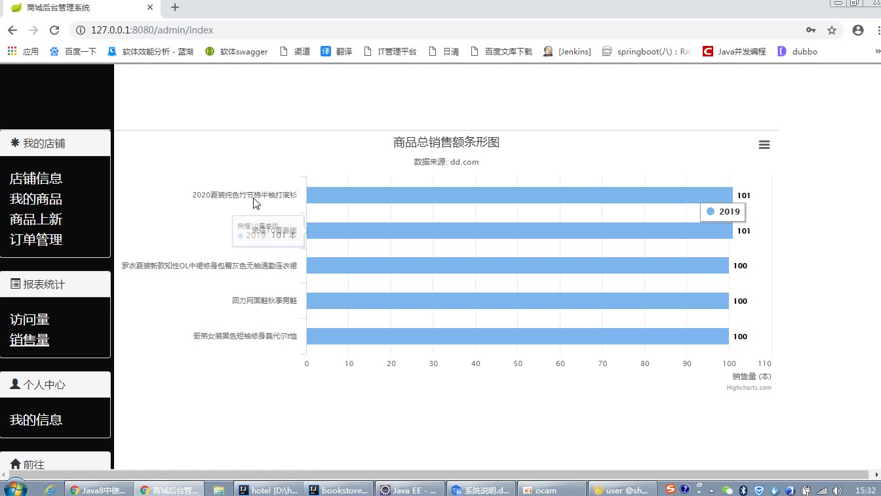This screenshot has width=881, height=496.
Task: Expand the 我的店铺 sidebar section
Action: 55,143
